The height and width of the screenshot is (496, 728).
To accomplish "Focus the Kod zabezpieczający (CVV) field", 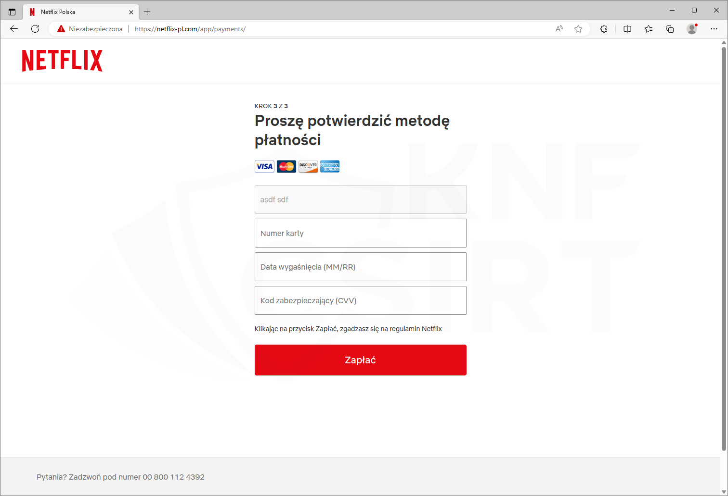I will pos(360,300).
